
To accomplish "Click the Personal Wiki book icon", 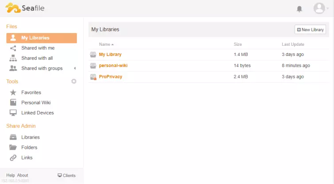I will (13, 103).
